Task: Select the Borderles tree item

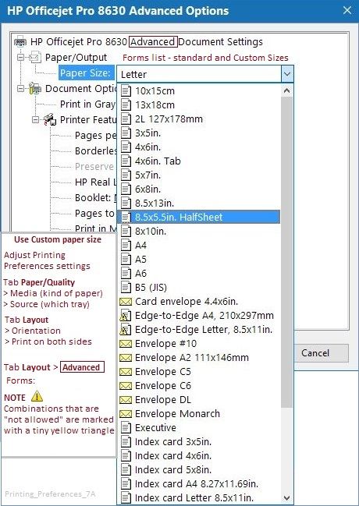Action: coord(96,150)
